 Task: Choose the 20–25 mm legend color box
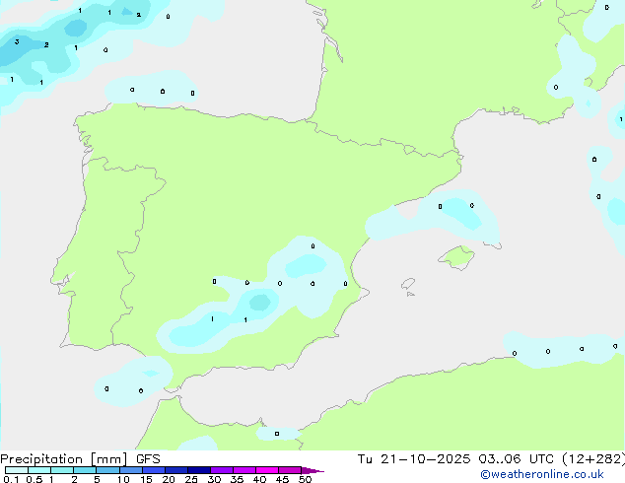tap(176, 470)
